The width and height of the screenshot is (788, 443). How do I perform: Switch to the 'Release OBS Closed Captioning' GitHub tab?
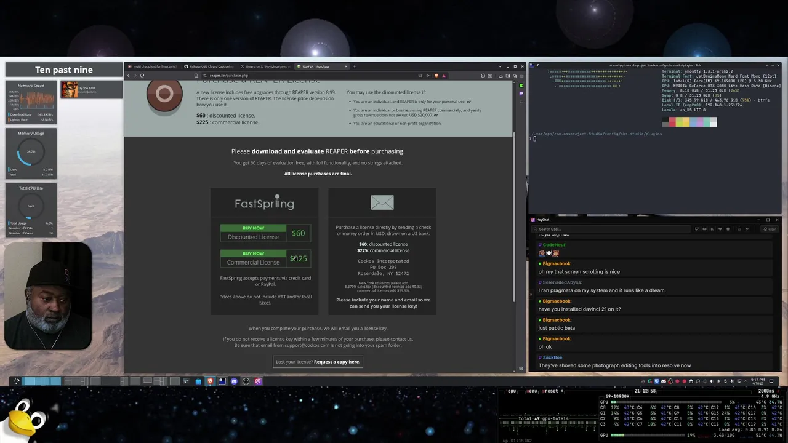coord(210,66)
